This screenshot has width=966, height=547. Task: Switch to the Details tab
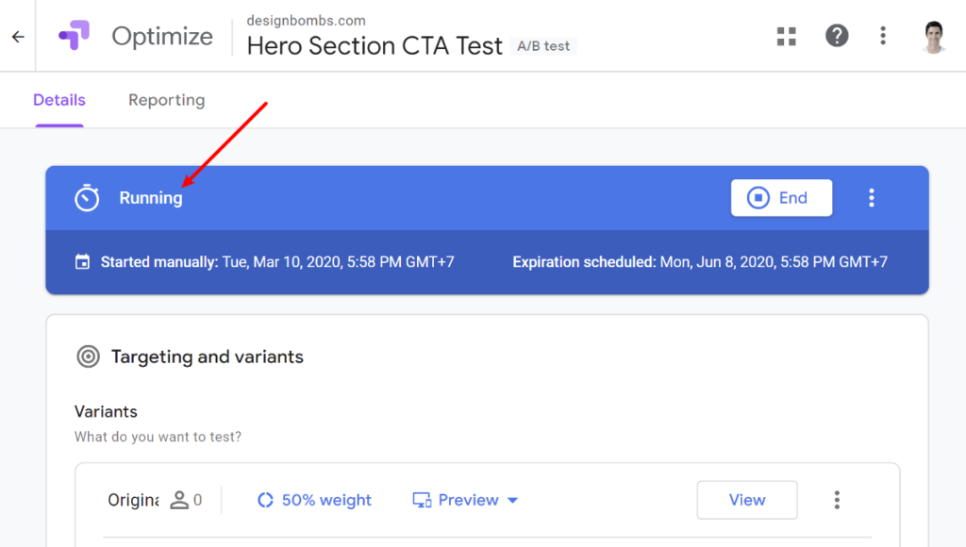coord(59,100)
